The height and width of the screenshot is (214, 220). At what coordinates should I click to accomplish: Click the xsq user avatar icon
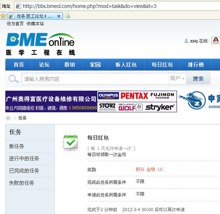[x=186, y=41]
